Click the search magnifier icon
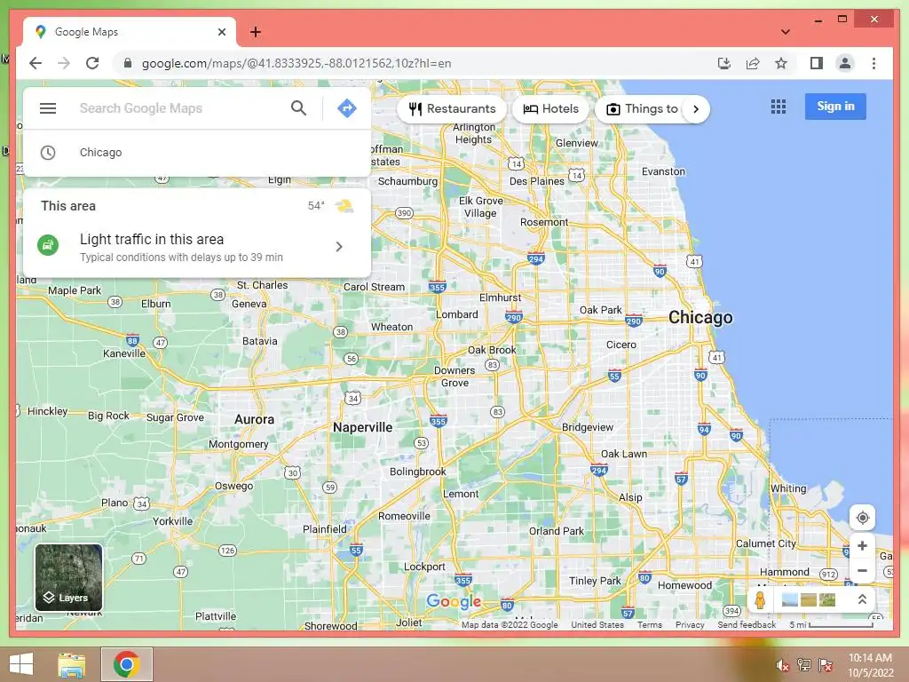 pyautogui.click(x=298, y=107)
